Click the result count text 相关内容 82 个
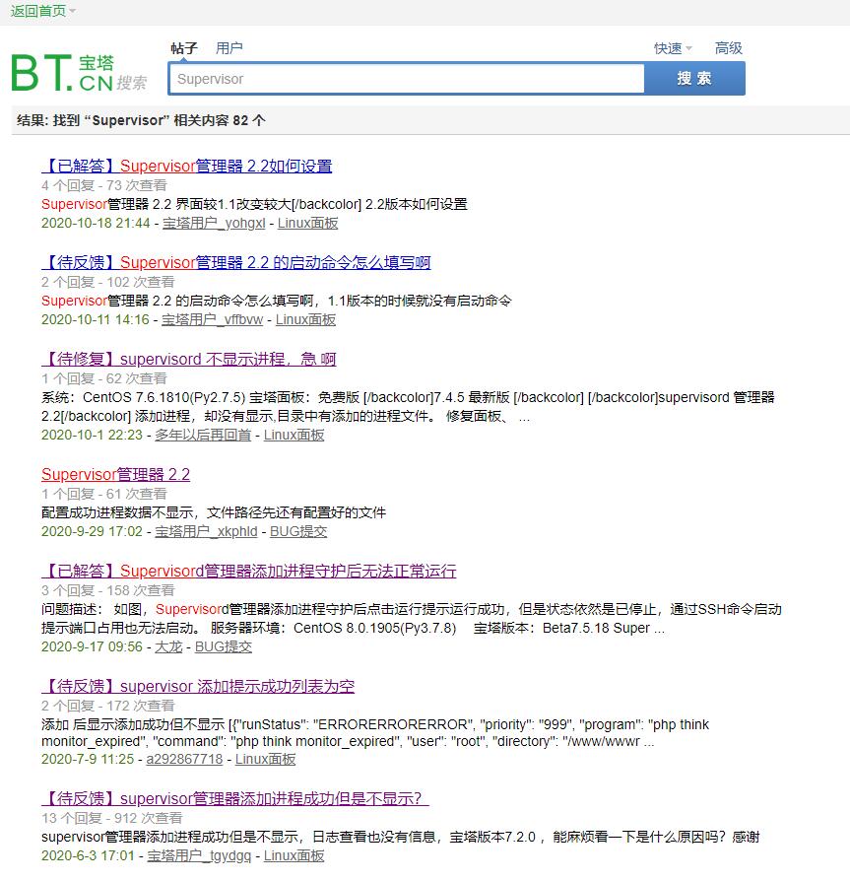This screenshot has height=881, width=850. click(x=220, y=120)
